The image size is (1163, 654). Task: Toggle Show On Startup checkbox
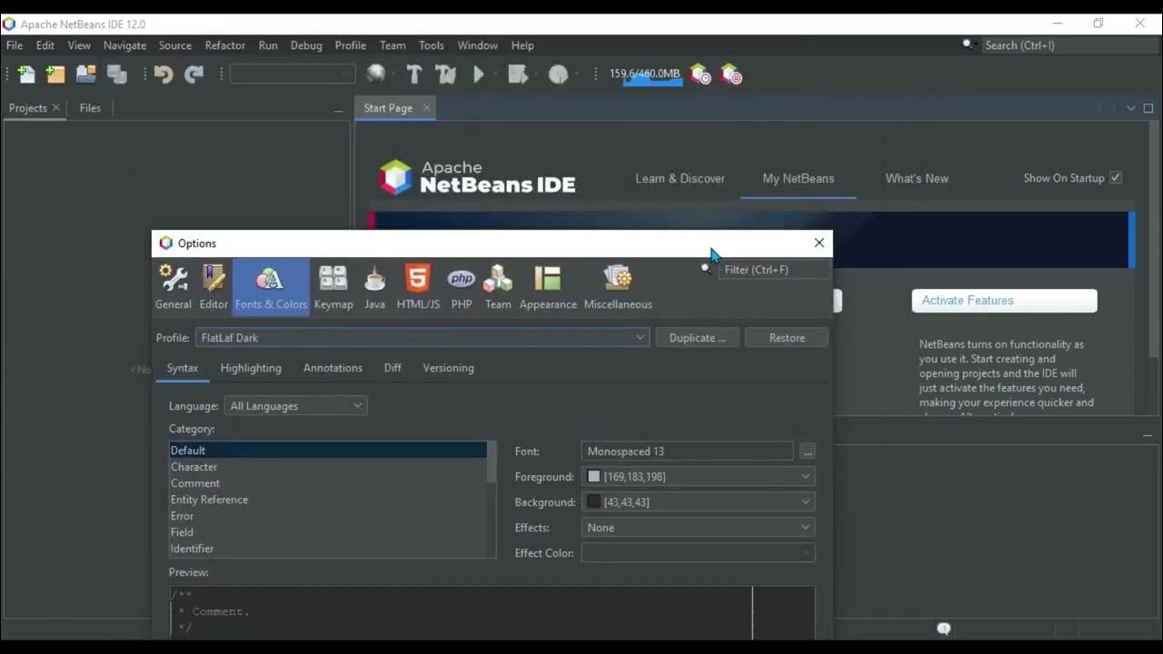coord(1116,178)
